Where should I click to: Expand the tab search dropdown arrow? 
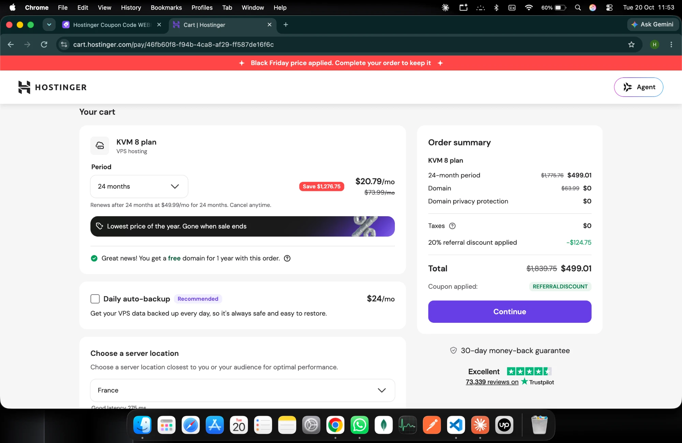point(49,25)
